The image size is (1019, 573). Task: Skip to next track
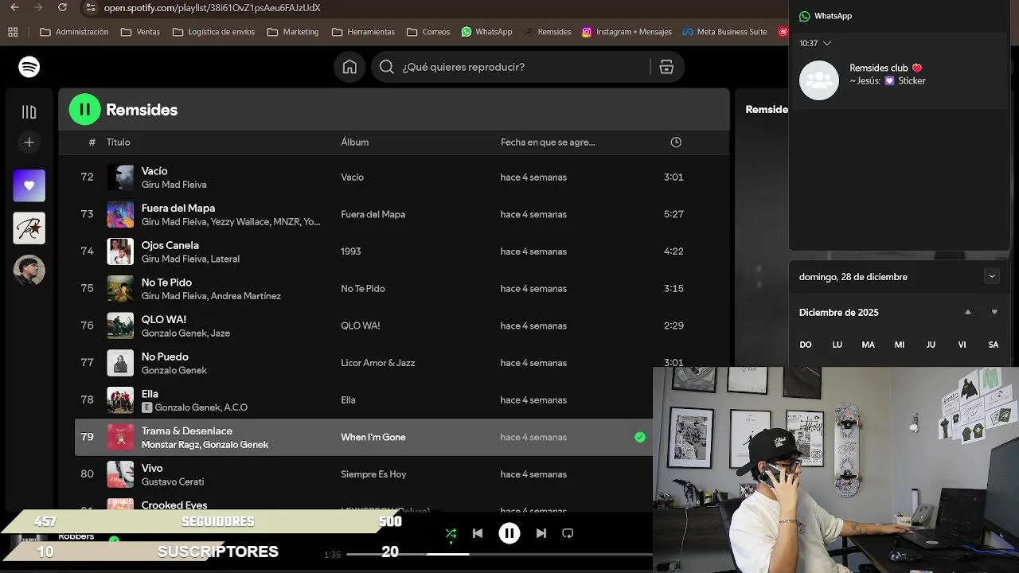[x=541, y=533]
